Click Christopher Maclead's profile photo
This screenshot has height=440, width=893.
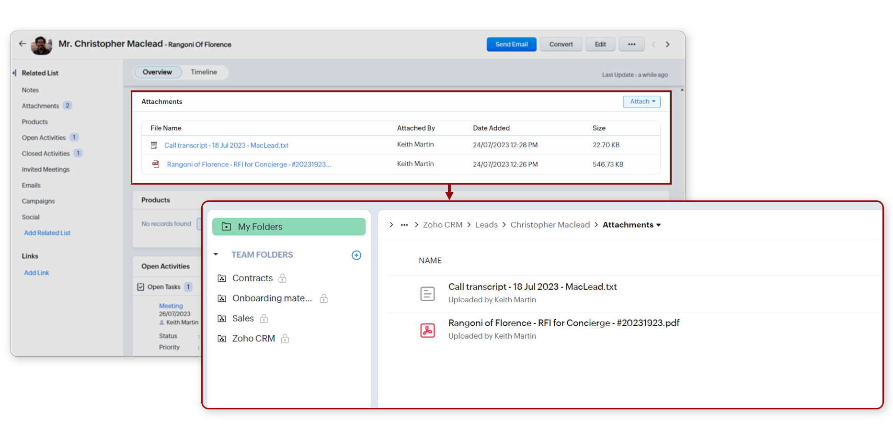41,45
